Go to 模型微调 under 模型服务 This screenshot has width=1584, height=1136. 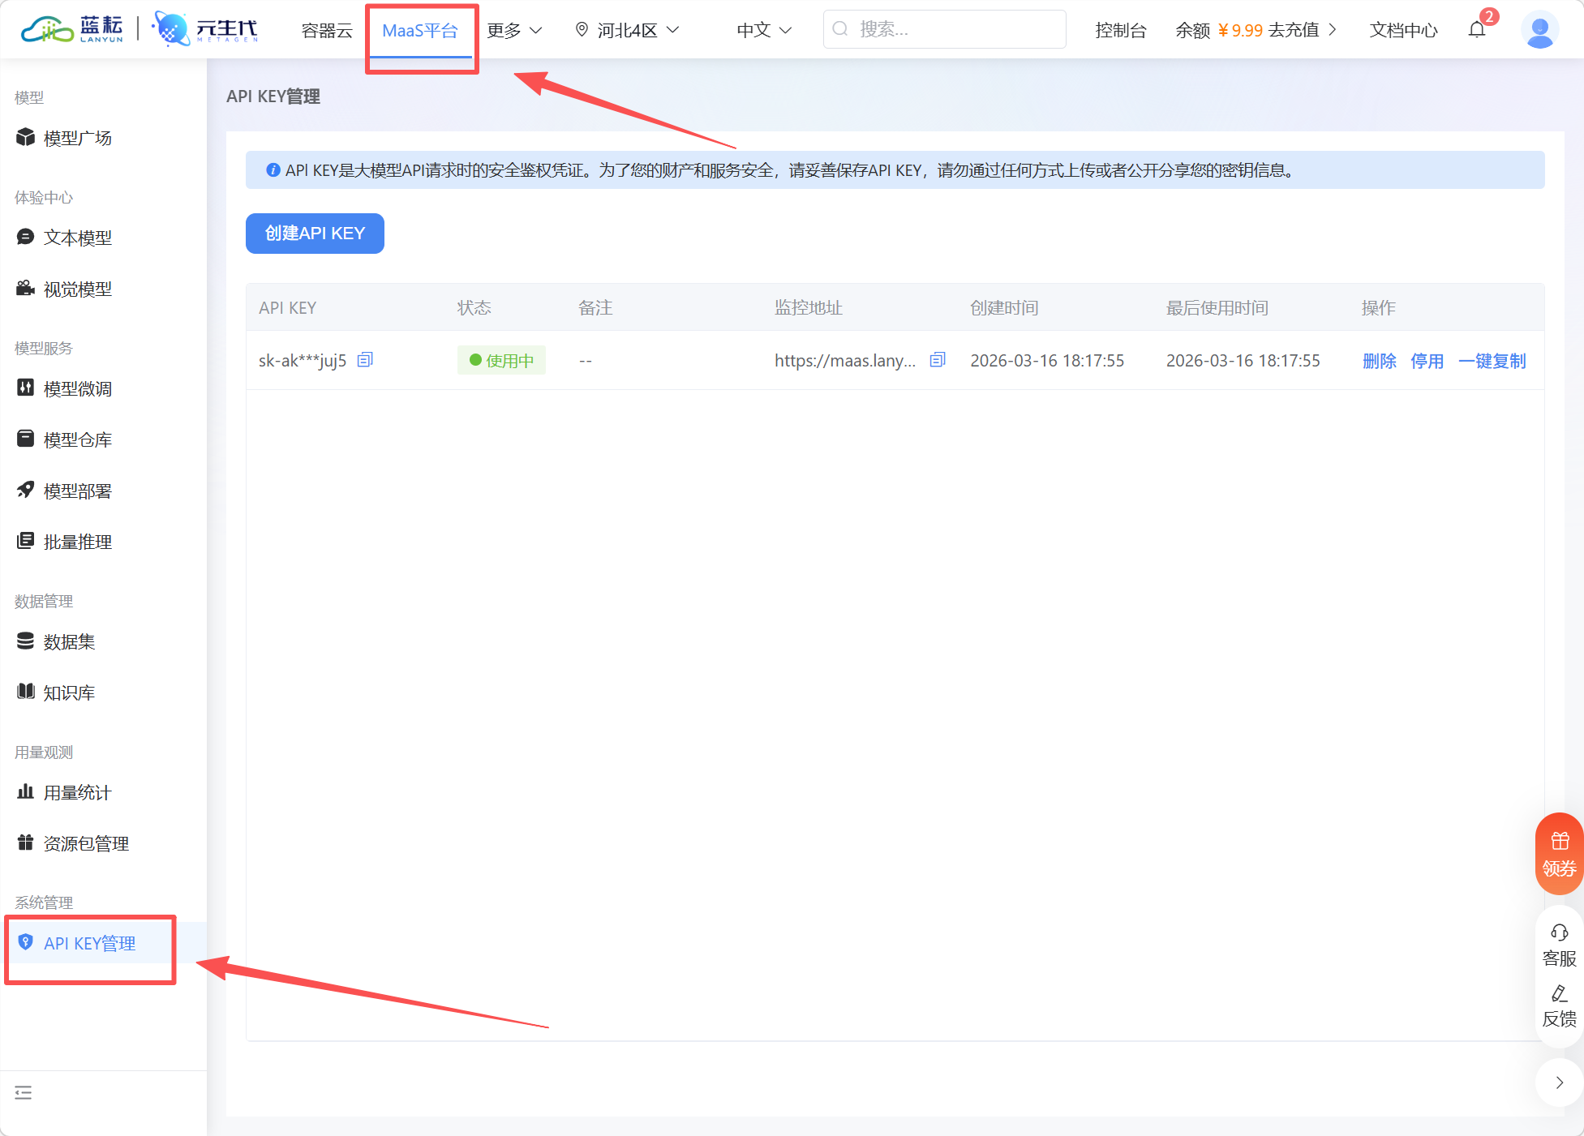tap(77, 388)
